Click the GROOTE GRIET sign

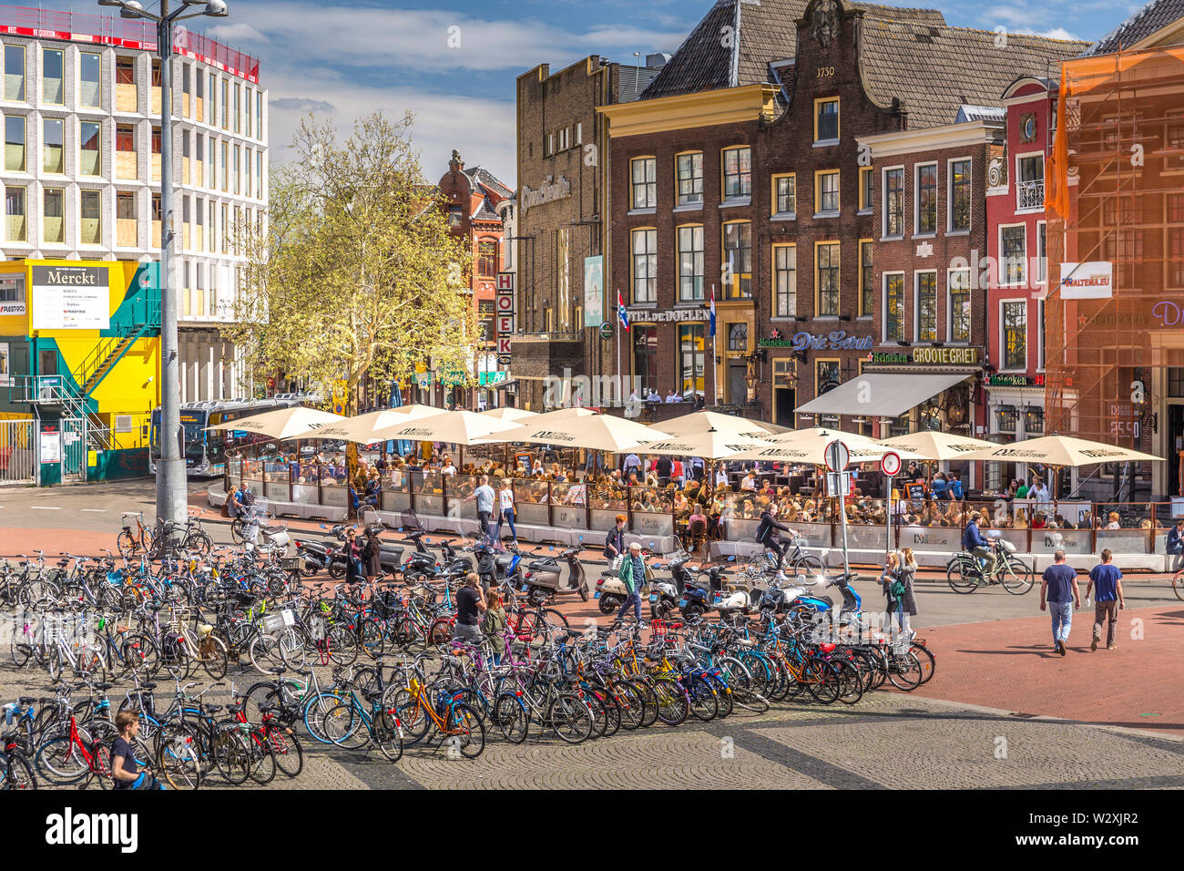pos(944,355)
